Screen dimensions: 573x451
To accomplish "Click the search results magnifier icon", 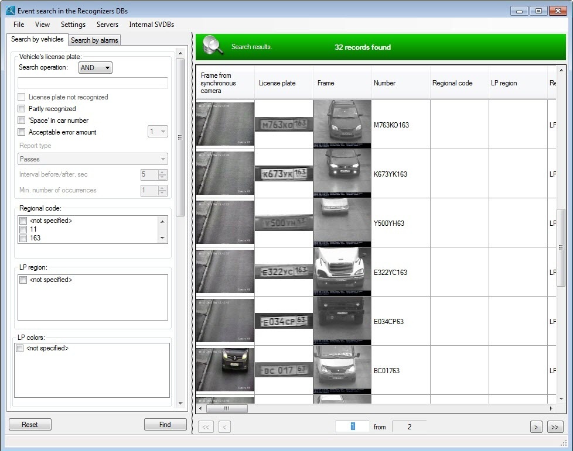I will pyautogui.click(x=213, y=46).
